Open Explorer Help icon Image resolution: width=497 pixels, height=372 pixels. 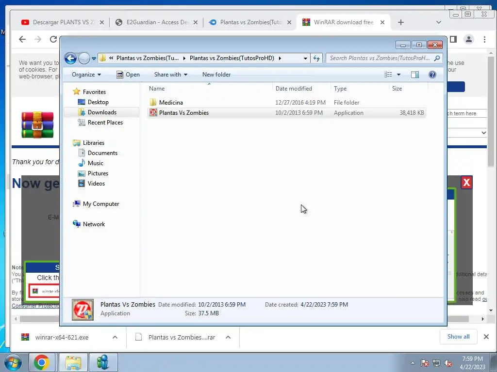[x=432, y=75]
